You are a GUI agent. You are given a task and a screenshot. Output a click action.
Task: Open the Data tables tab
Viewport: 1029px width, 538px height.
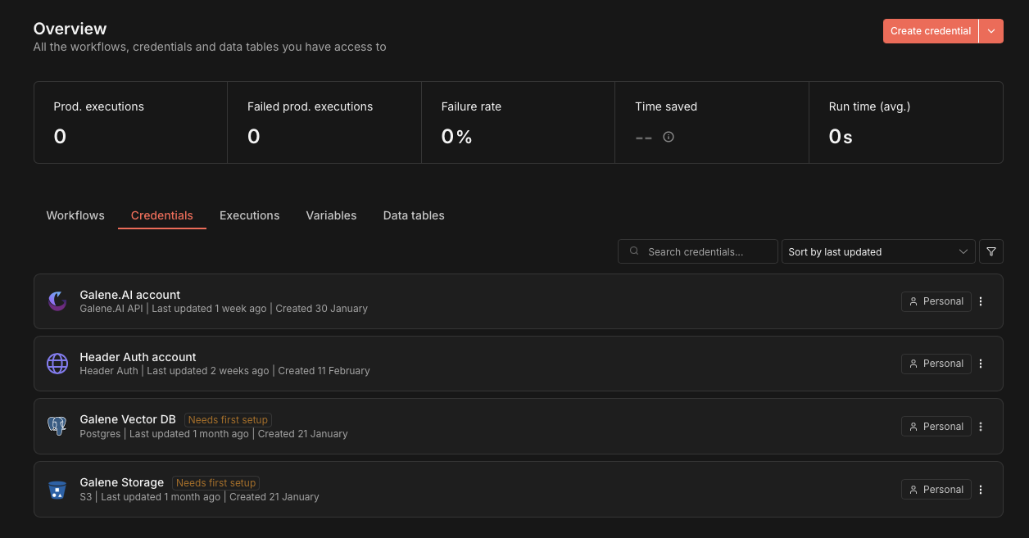pos(414,215)
